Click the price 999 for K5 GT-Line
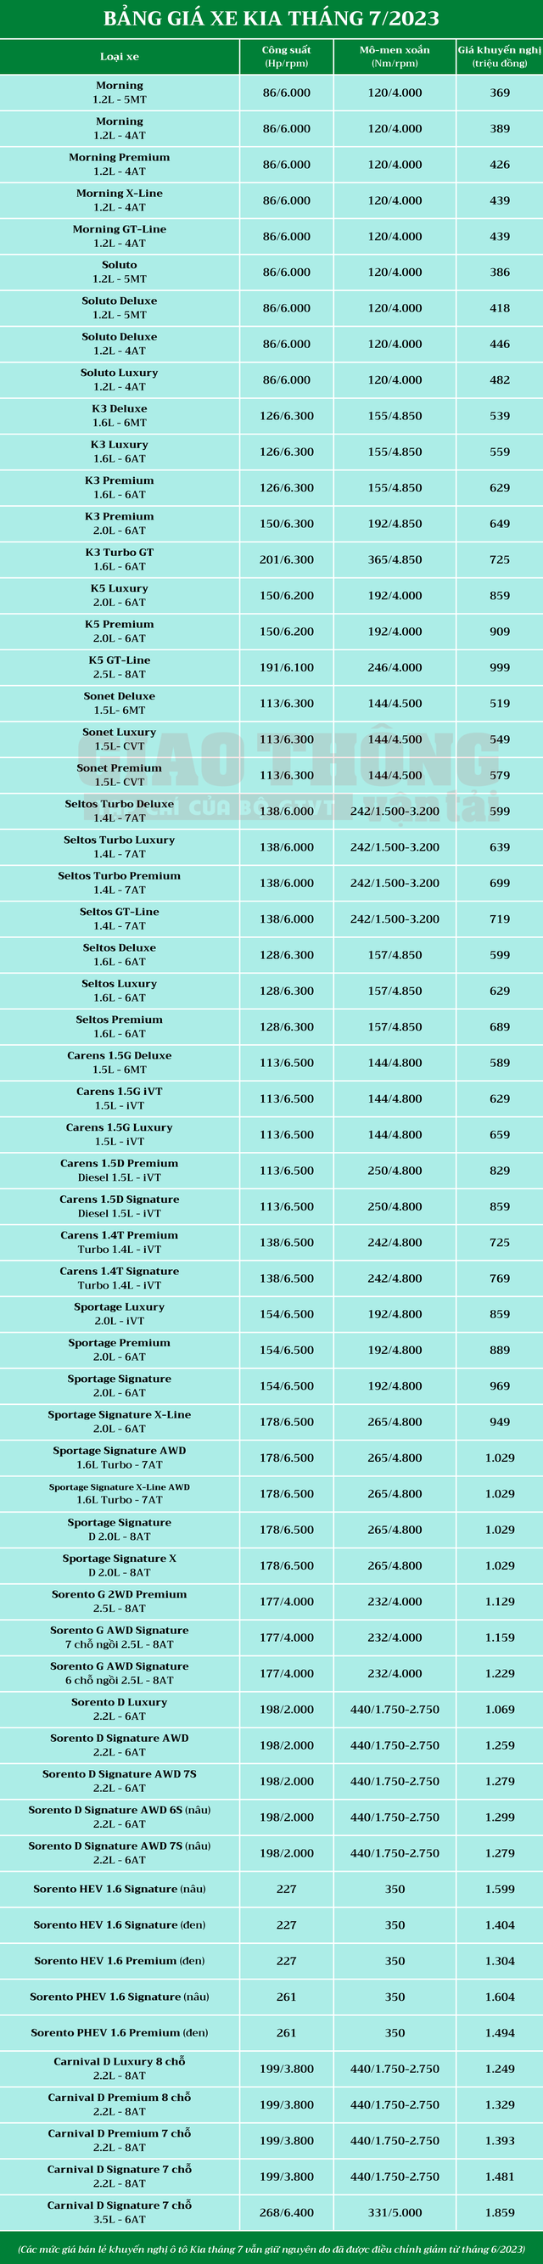This screenshot has height=2264, width=543. point(499,667)
